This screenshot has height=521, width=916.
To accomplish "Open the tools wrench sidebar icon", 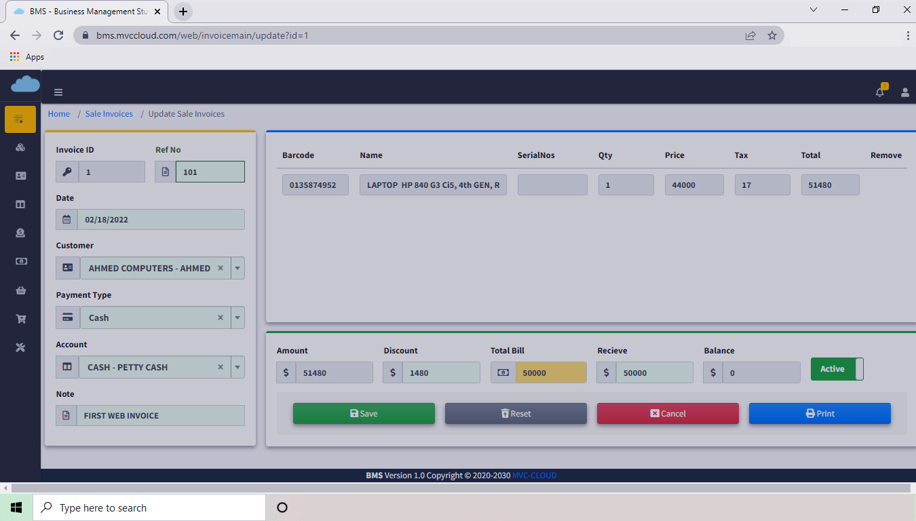I will click(x=20, y=347).
